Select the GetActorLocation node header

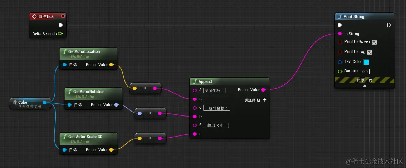tap(89, 54)
